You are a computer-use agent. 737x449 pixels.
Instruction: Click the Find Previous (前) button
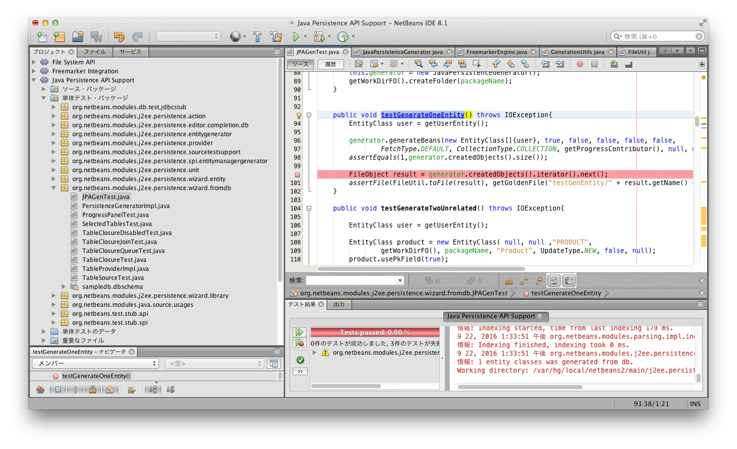tap(432, 281)
